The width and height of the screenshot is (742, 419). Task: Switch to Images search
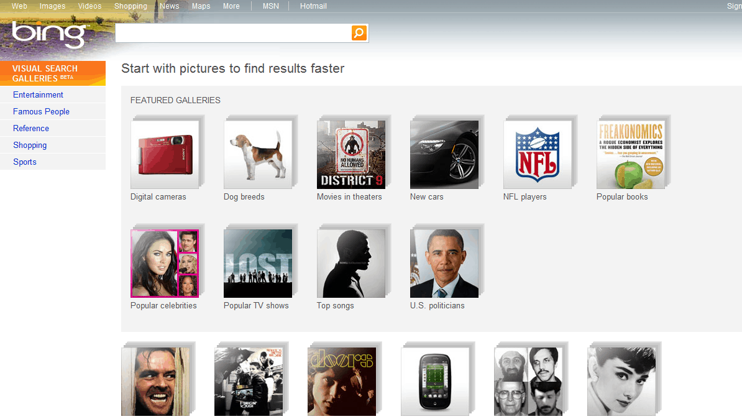click(53, 6)
